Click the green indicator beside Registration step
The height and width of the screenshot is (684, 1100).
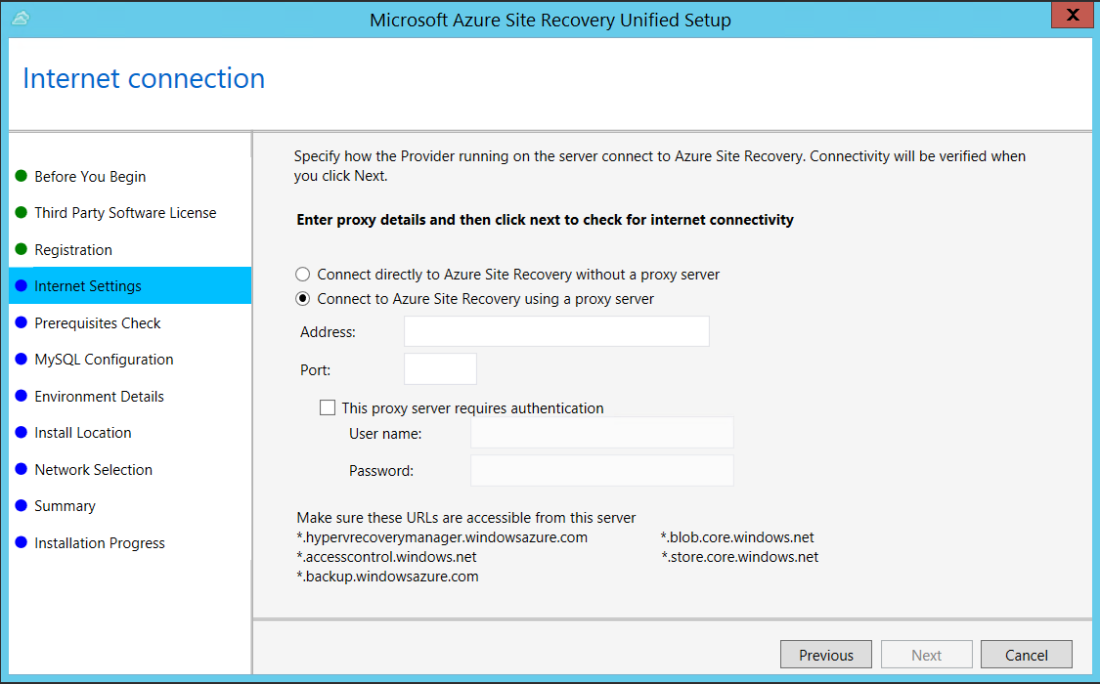(x=22, y=249)
